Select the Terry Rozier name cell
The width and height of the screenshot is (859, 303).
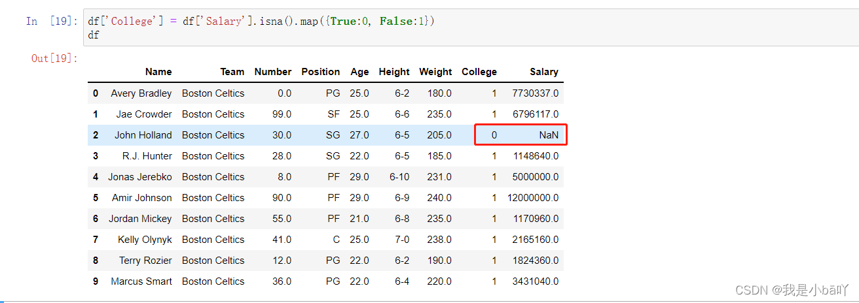click(145, 261)
